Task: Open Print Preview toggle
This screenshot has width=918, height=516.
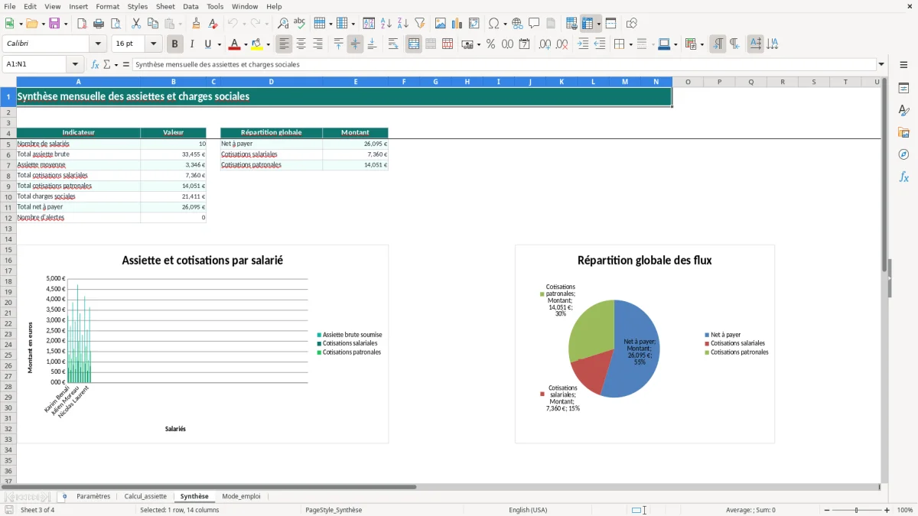Action: (x=115, y=24)
